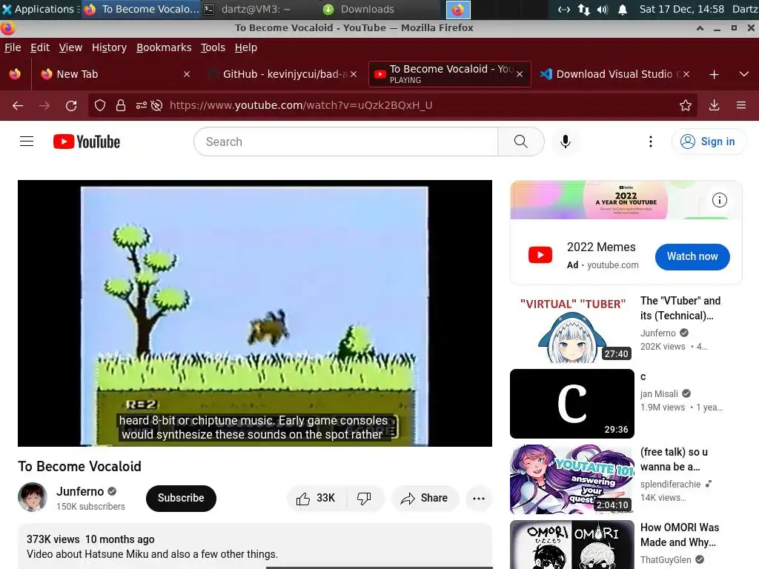The image size is (759, 569).
Task: Dislike the video
Action: tap(364, 498)
